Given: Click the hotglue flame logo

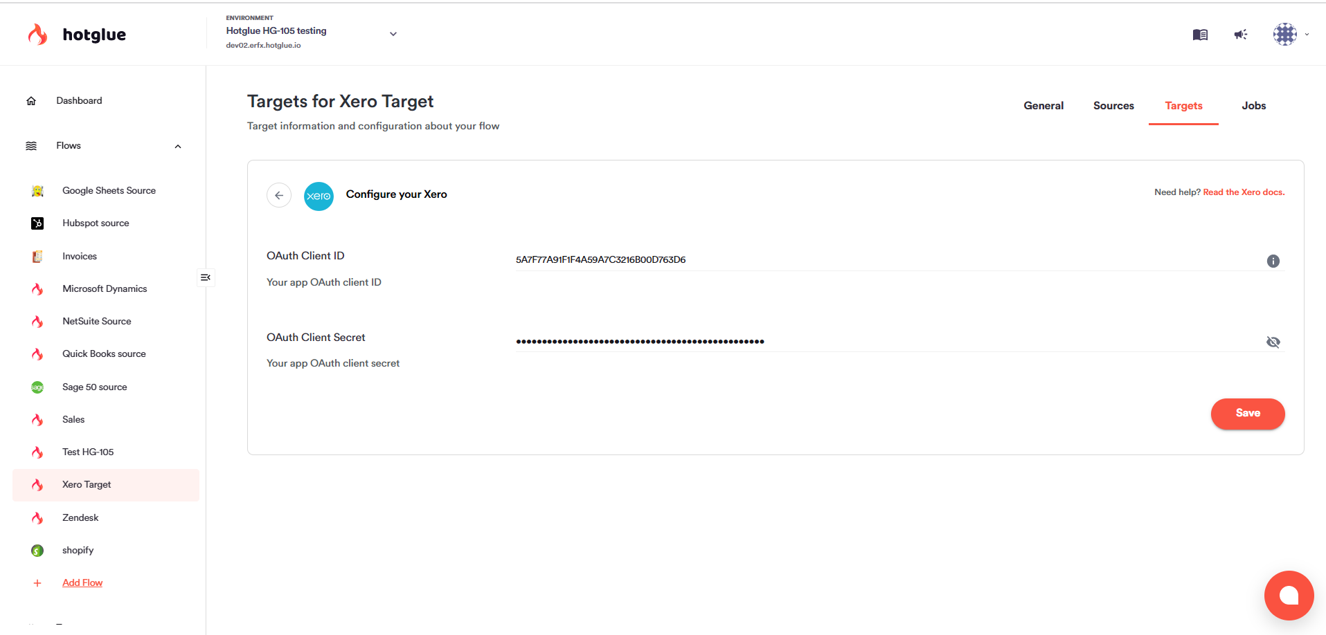Looking at the screenshot, I should (x=37, y=34).
